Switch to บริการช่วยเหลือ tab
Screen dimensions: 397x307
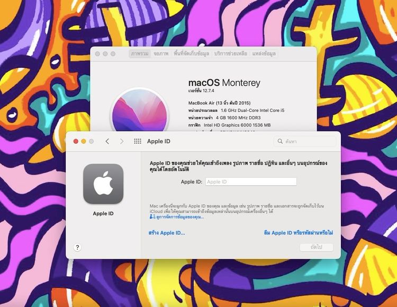(230, 54)
